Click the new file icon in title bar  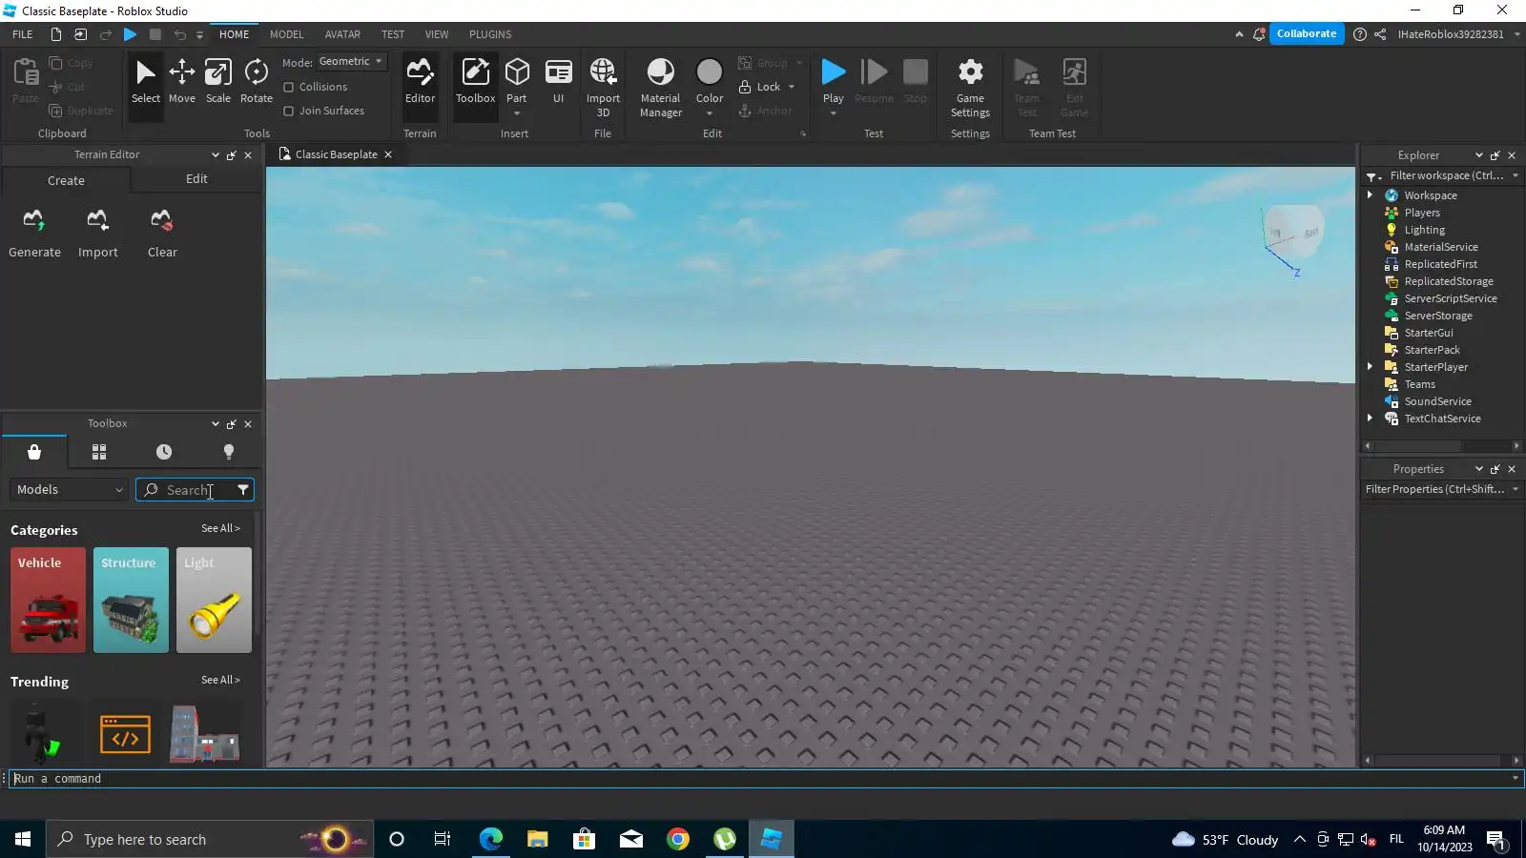[56, 34]
